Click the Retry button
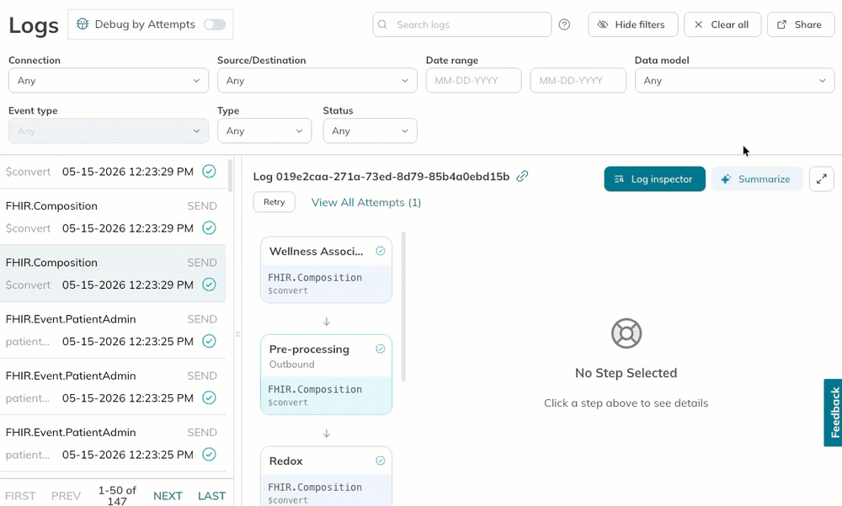 coord(274,202)
